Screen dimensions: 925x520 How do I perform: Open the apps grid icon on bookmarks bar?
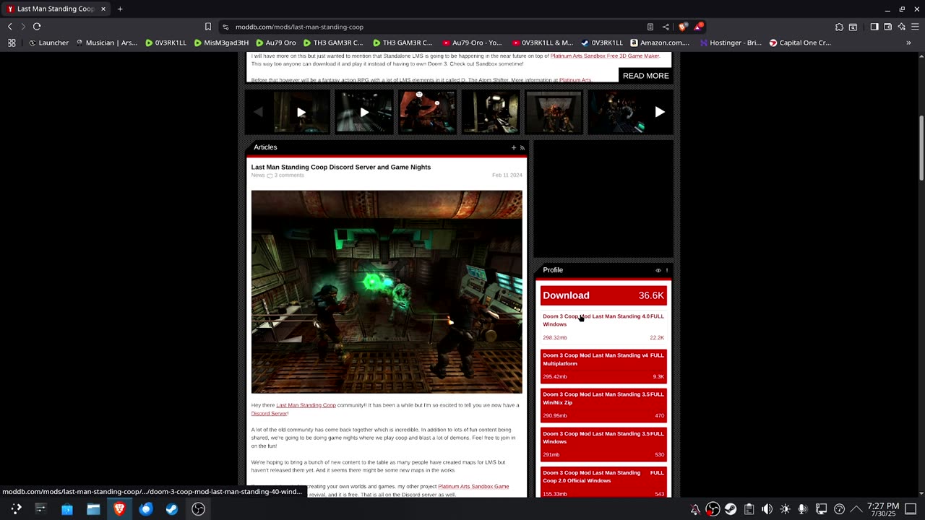[12, 43]
